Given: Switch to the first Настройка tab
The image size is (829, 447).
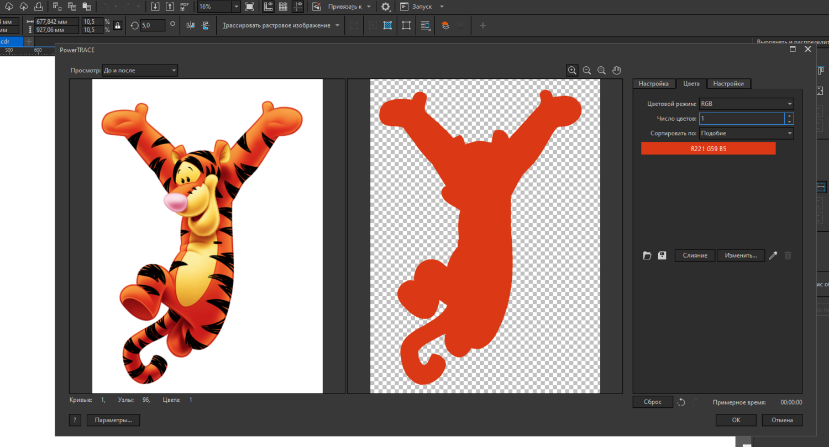Looking at the screenshot, I should click(x=654, y=83).
